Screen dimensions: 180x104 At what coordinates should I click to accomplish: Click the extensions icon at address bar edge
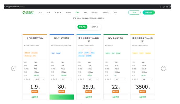pyautogui.click(x=171, y=7)
